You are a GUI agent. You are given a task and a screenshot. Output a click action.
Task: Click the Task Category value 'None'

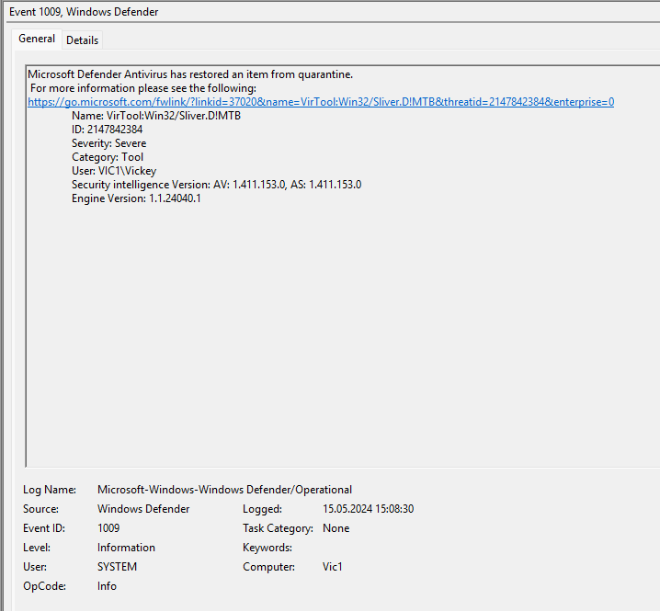click(336, 528)
